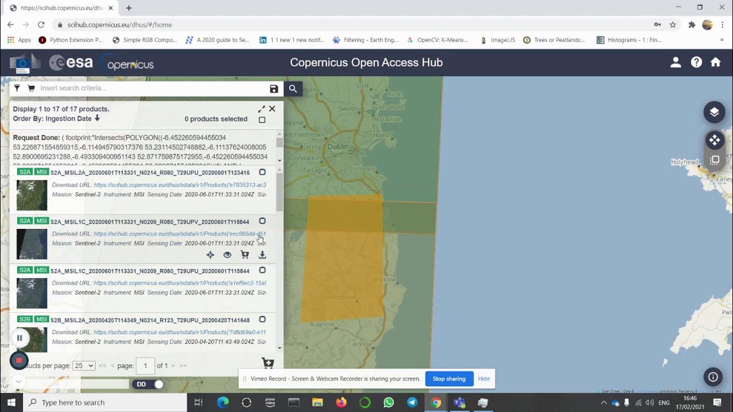The image size is (733, 412).
Task: Open WhatsApp from taskbar
Action: click(x=389, y=403)
